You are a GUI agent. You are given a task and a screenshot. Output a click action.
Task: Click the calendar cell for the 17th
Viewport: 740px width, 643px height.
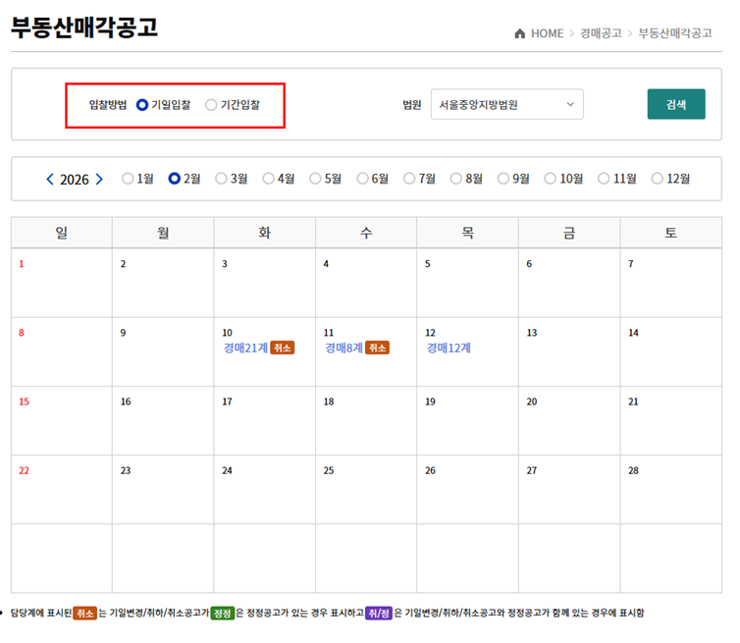point(264,420)
